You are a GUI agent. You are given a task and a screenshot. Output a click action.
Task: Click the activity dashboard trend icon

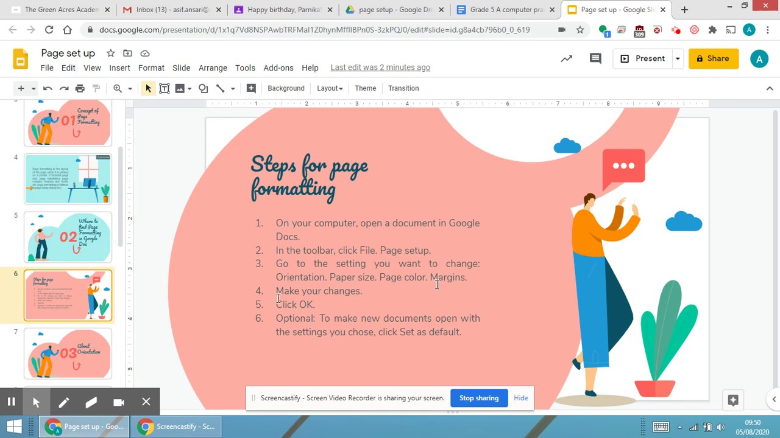(567, 58)
